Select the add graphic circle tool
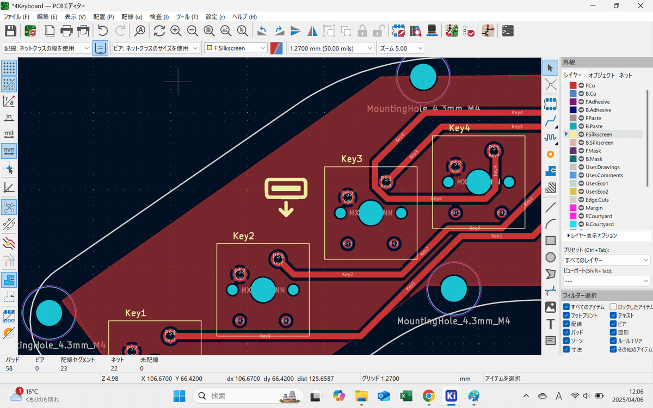 tap(550, 257)
